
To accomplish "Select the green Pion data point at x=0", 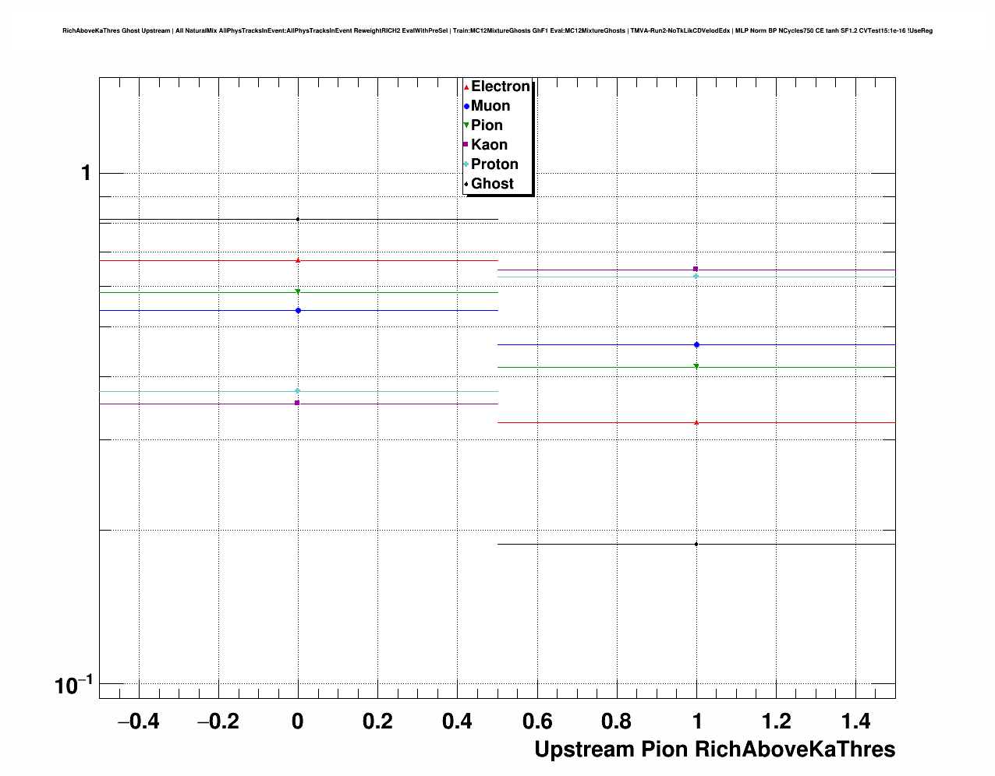I will pos(298,292).
